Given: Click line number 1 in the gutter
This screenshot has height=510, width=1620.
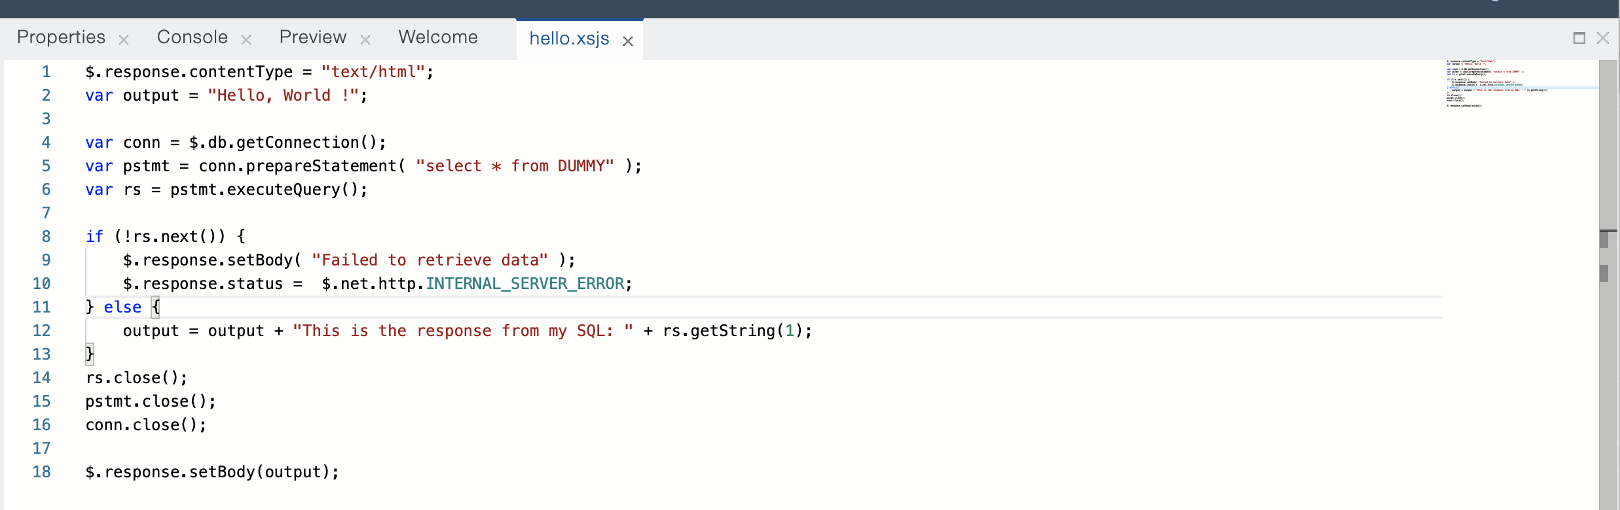Looking at the screenshot, I should (x=46, y=72).
